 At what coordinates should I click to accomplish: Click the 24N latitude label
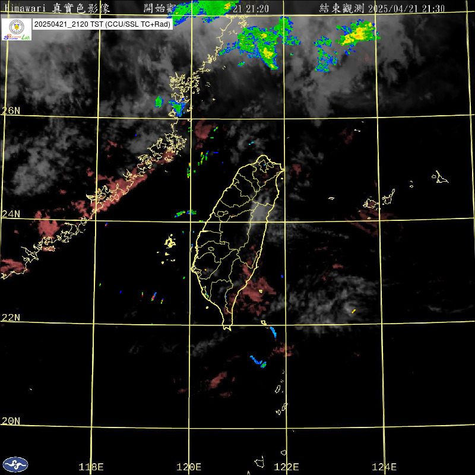[11, 214]
